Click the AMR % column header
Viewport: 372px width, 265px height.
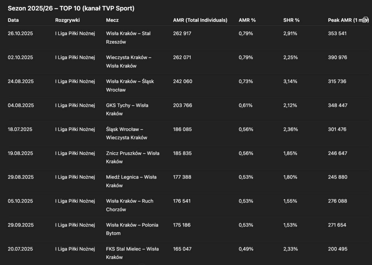coord(247,20)
